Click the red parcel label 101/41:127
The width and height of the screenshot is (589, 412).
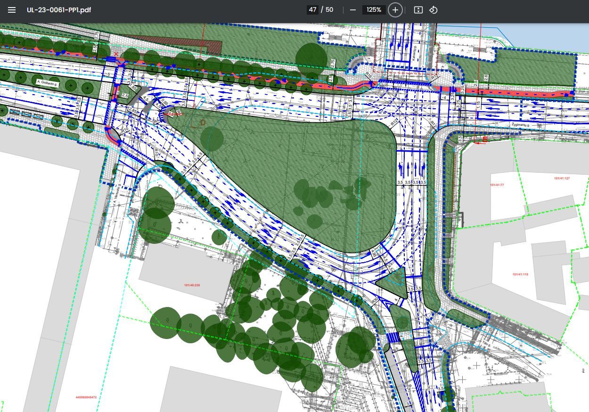tap(562, 178)
